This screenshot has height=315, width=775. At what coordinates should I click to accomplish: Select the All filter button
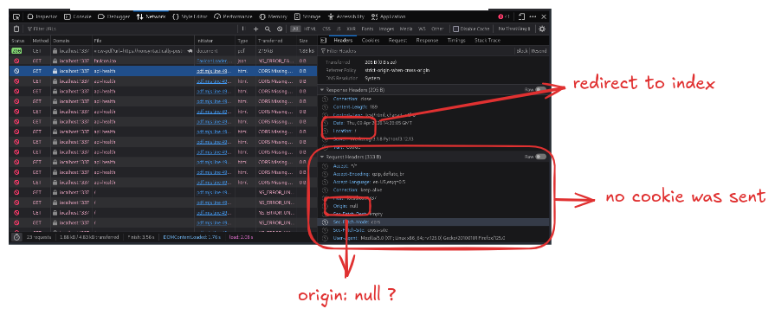pos(295,29)
